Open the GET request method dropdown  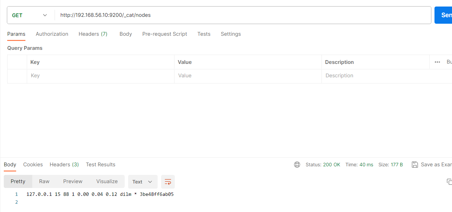31,15
